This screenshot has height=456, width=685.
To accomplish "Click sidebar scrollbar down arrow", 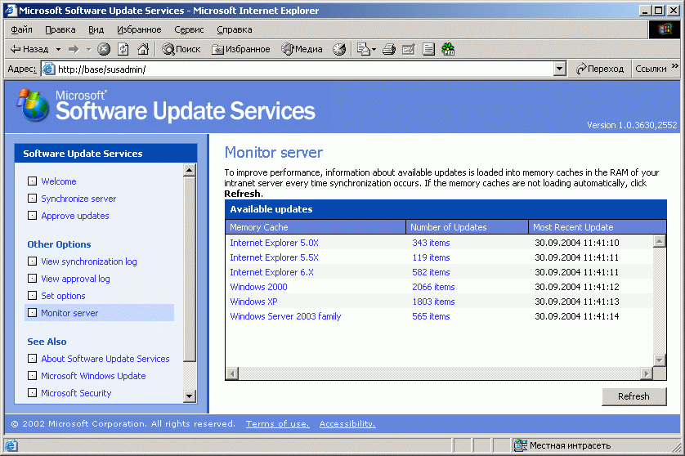I will [x=189, y=396].
